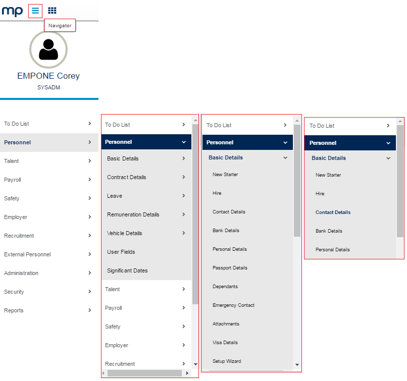Screen dimensions: 407x381
Task: Click the mp logo
Action: pos(12,11)
